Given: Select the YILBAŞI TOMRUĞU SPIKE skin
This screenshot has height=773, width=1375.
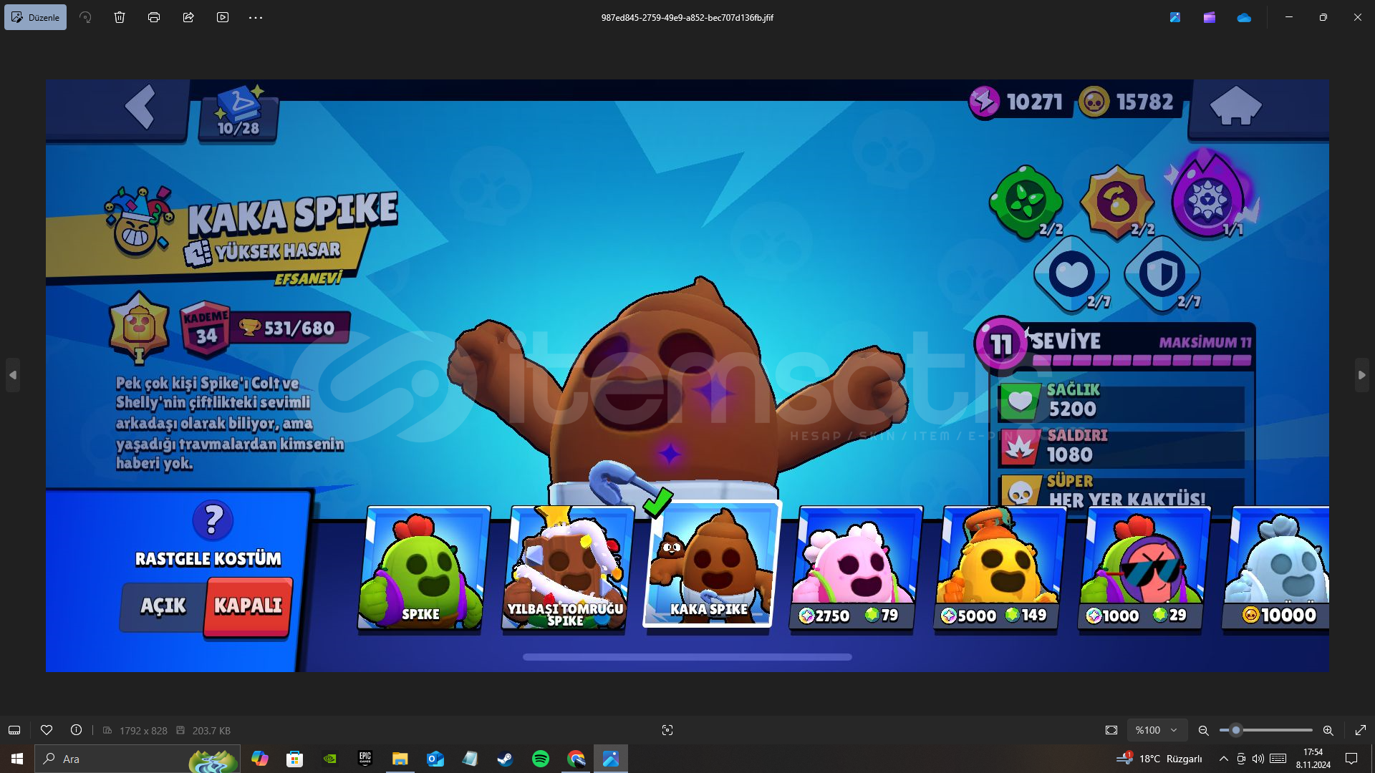Looking at the screenshot, I should tap(566, 568).
